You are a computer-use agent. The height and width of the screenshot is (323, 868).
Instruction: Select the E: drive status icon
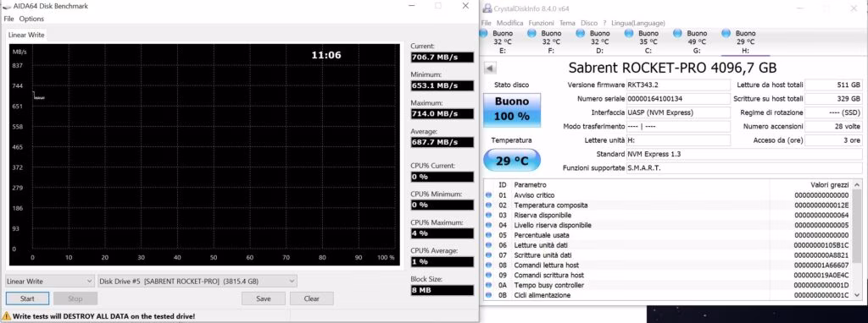point(483,34)
